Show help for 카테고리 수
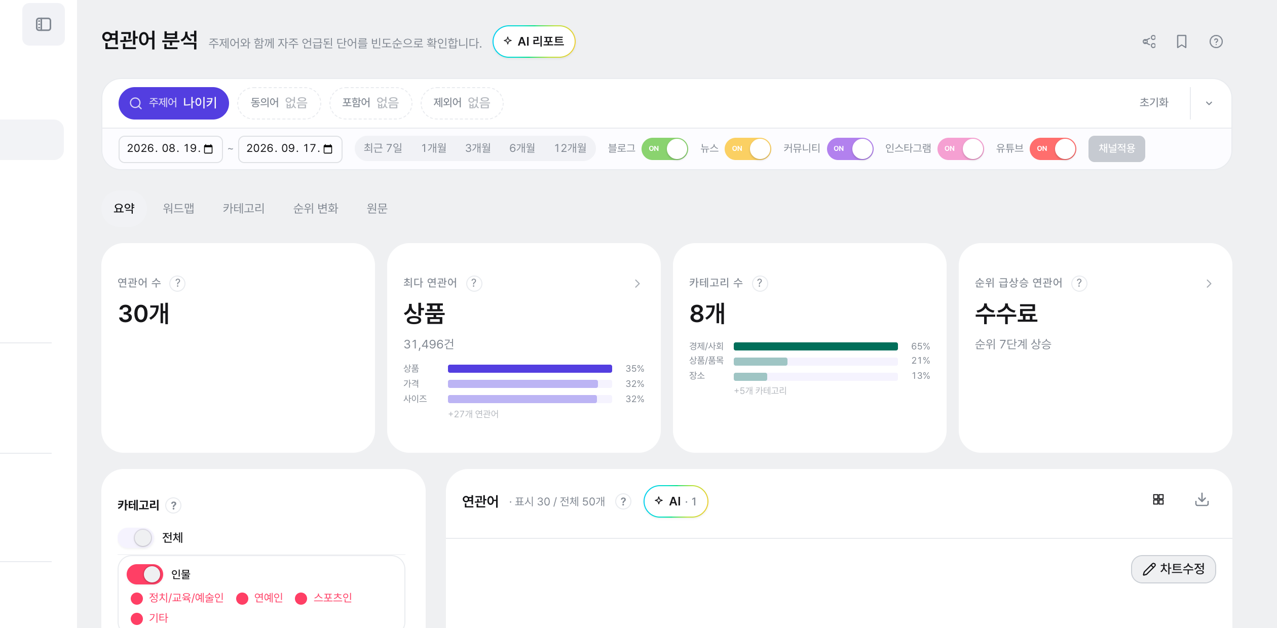Screen dimensions: 1277x628 [760, 283]
